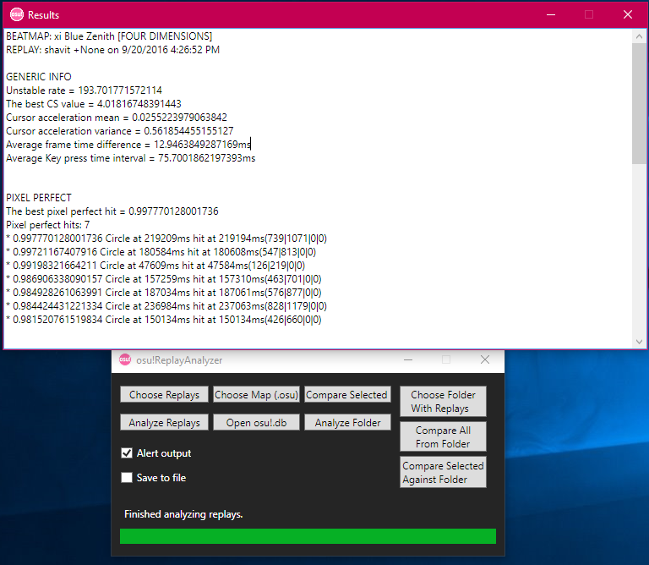Click Compare All From Folder

point(443,436)
